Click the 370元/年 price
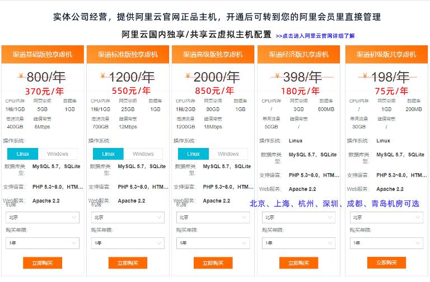 pyautogui.click(x=44, y=91)
